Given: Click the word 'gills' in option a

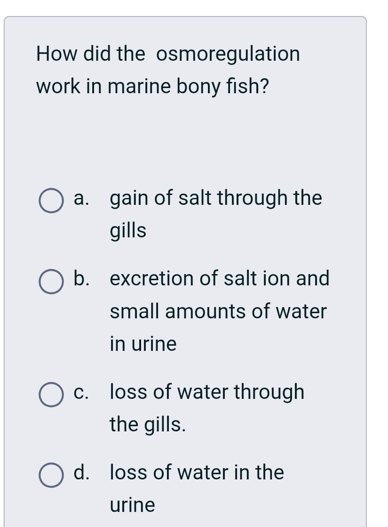Looking at the screenshot, I should coord(127,230).
